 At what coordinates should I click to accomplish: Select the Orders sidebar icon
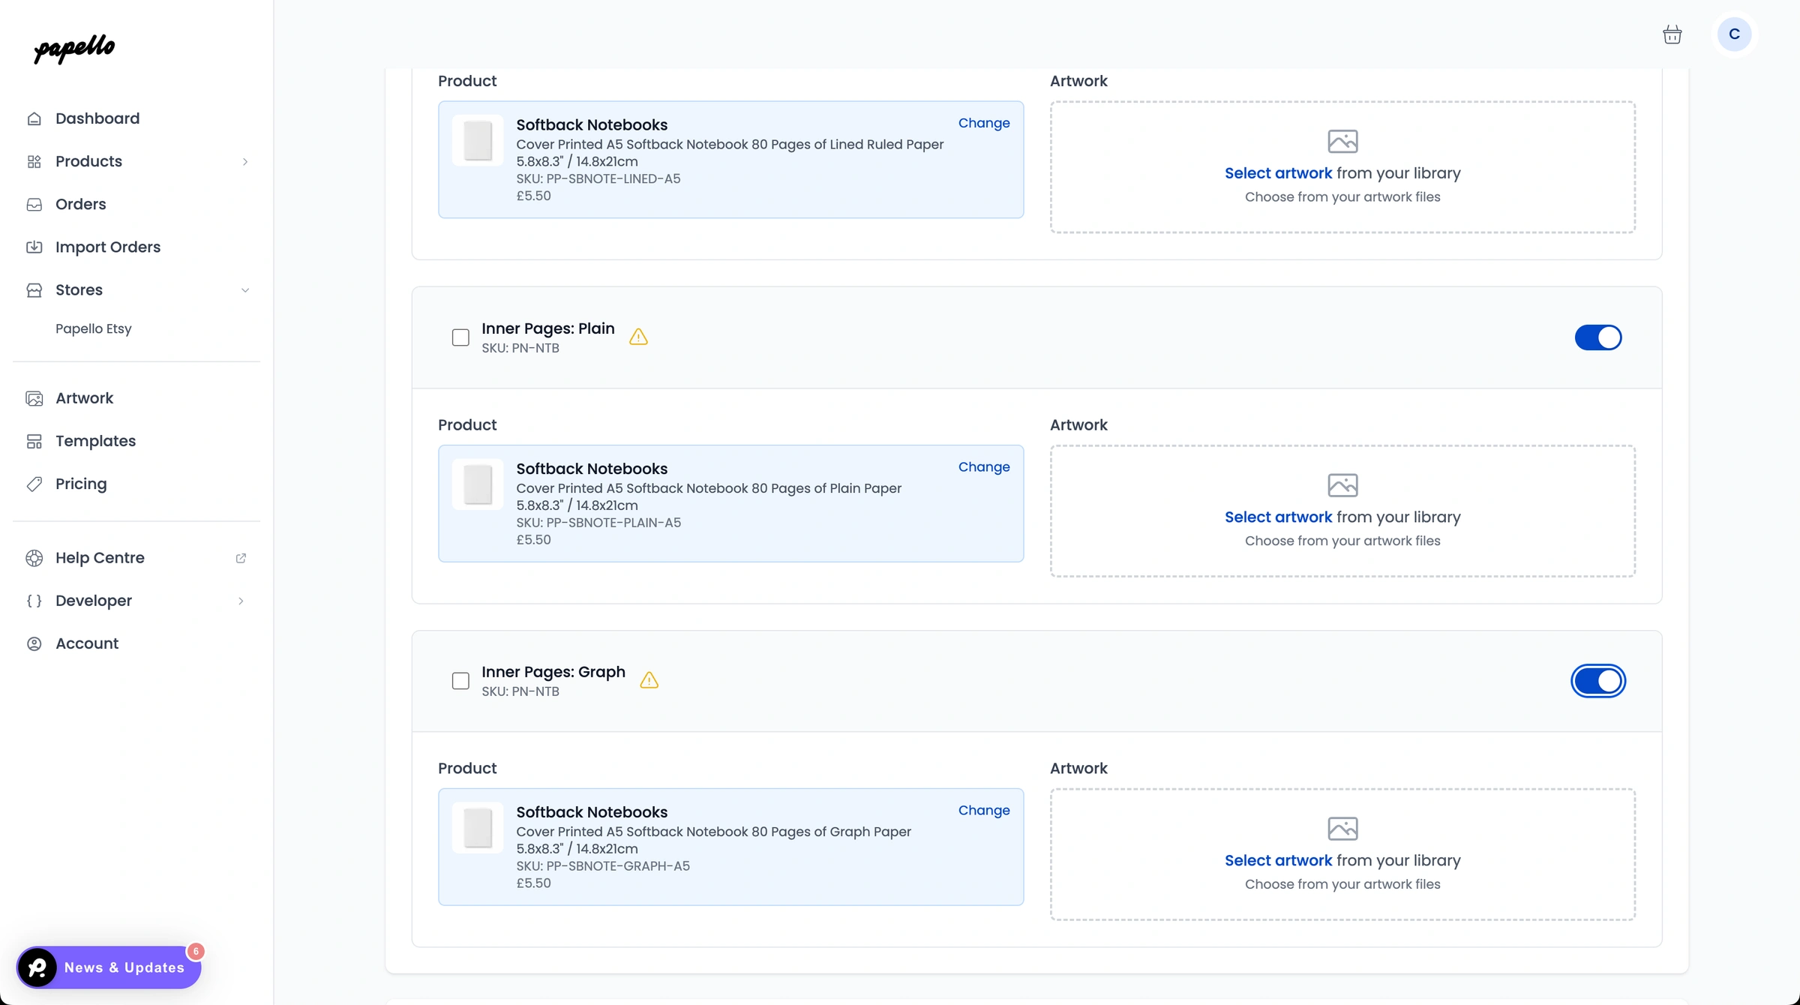pyautogui.click(x=34, y=203)
